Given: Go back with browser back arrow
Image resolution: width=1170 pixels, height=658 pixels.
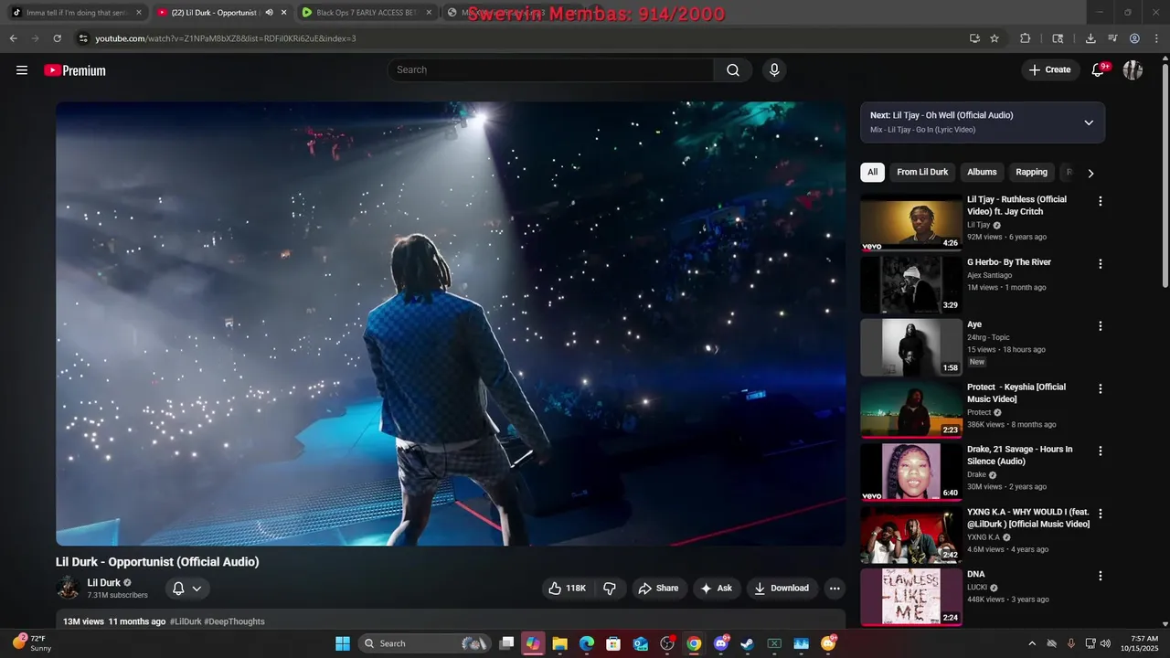Looking at the screenshot, I should [14, 38].
